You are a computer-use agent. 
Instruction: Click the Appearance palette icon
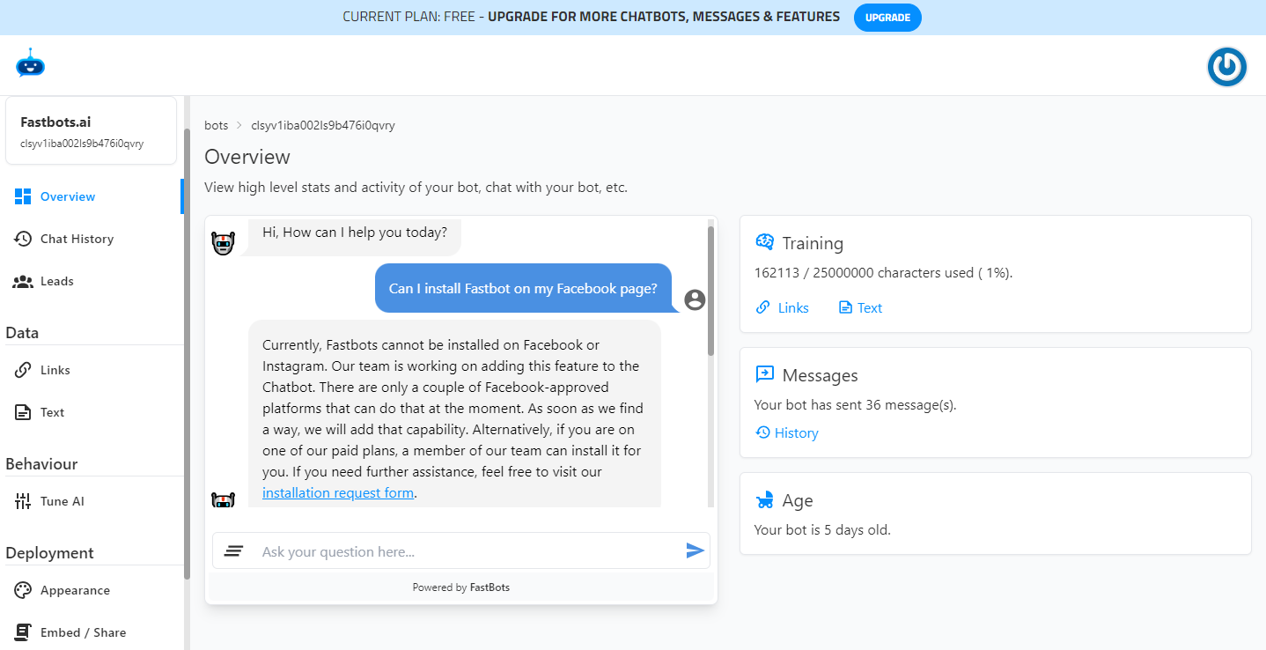[23, 590]
